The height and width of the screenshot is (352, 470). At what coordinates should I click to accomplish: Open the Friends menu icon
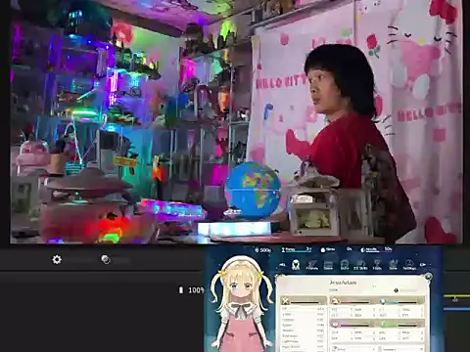[312, 265]
